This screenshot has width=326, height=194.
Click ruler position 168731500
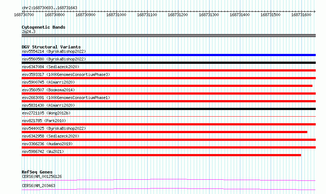coord(270,15)
